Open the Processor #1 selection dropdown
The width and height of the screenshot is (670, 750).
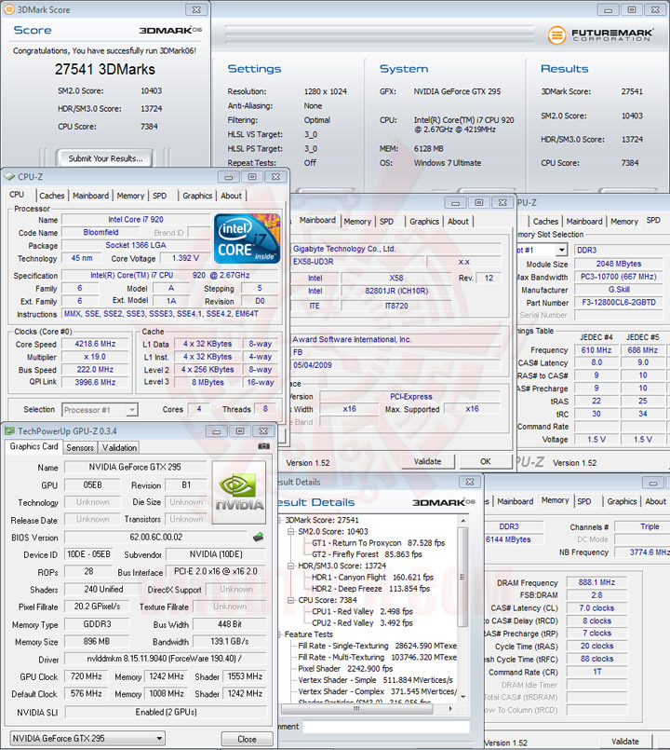pos(132,410)
